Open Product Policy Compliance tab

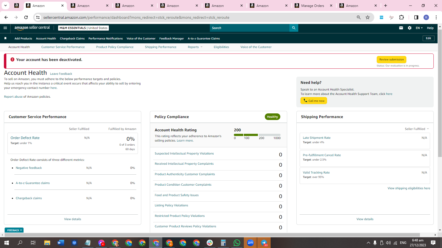115,47
